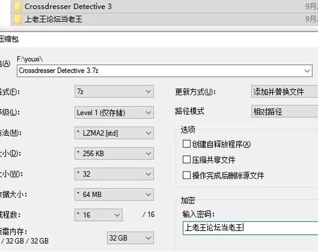Open the word size 32 dropdown
The image size is (318, 252).
[x=114, y=174]
